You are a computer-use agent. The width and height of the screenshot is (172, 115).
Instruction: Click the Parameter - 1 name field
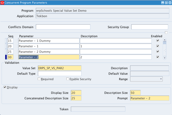49,46
